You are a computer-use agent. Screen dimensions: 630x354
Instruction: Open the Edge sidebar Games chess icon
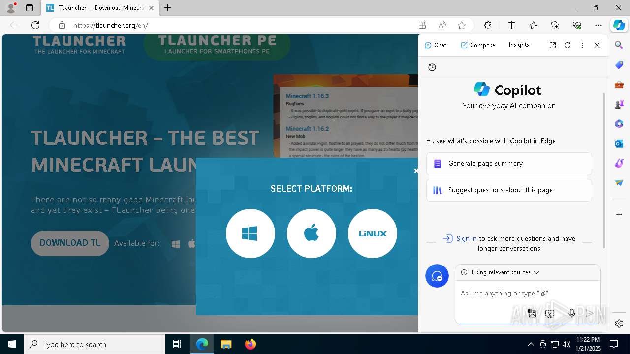pos(619,104)
